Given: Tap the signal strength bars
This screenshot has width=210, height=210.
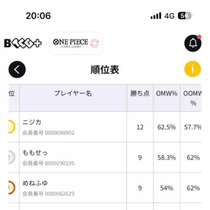Looking at the screenshot, I should tap(156, 16).
